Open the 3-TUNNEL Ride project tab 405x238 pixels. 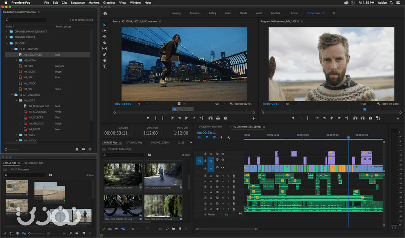point(134,143)
